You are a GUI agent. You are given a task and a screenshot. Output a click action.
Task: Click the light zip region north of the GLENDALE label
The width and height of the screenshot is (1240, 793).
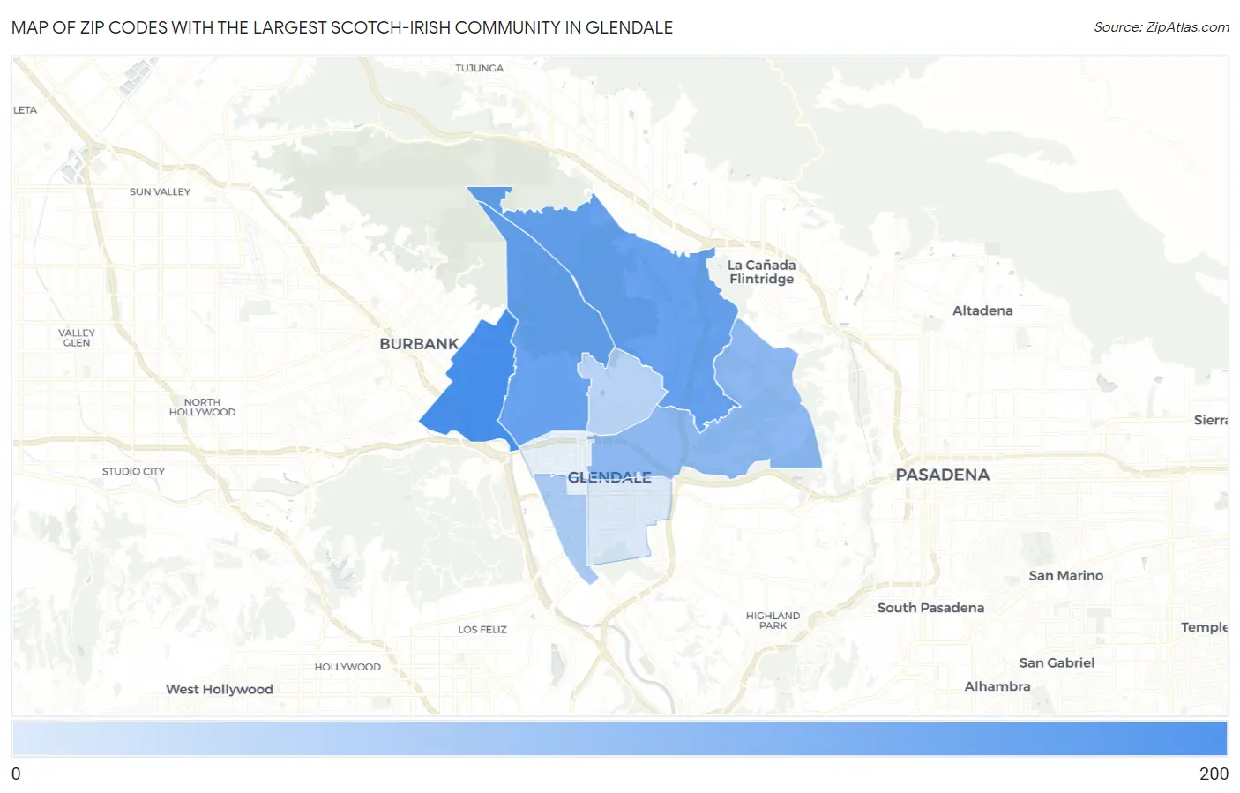[622, 393]
